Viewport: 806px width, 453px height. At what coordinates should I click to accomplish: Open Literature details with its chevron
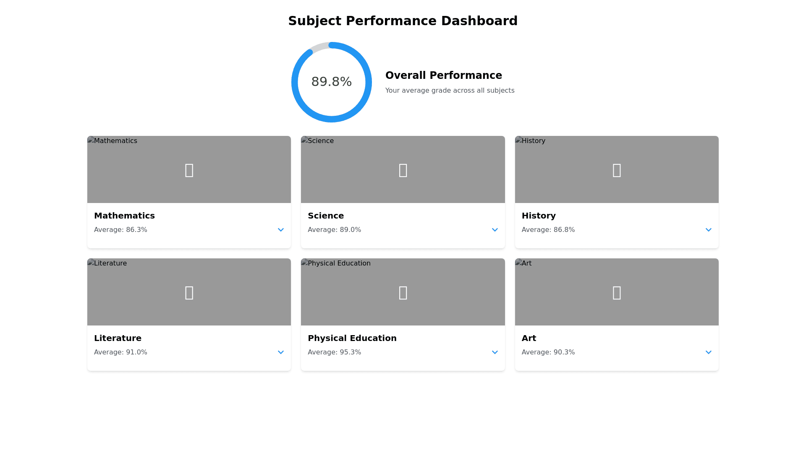281,352
